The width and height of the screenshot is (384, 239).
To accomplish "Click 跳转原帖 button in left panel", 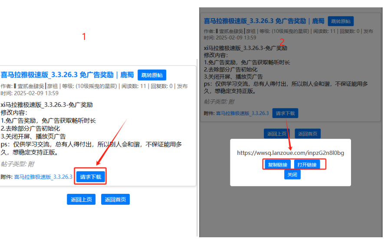I will pos(152,75).
